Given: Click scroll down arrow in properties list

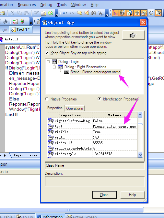Looking at the screenshot, I should tap(140, 155).
